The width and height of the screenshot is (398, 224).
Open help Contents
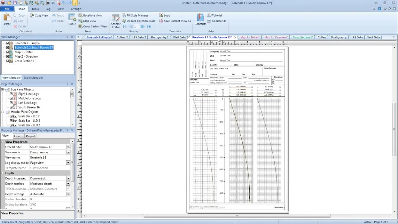pyautogui.click(x=200, y=19)
